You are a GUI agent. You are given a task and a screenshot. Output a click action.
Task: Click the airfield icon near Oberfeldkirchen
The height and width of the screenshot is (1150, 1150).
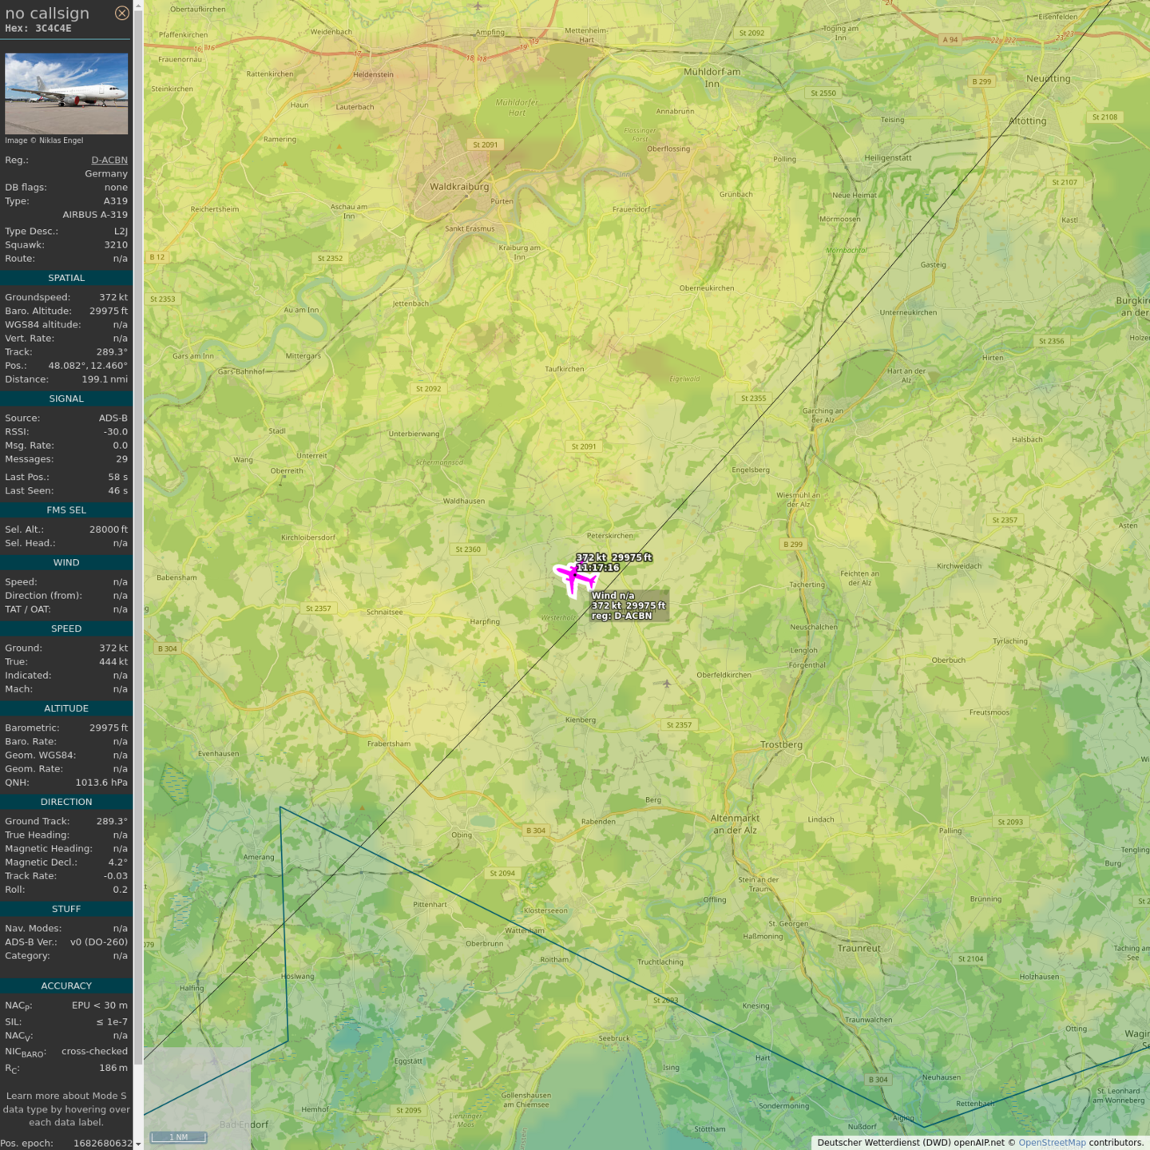pyautogui.click(x=667, y=684)
